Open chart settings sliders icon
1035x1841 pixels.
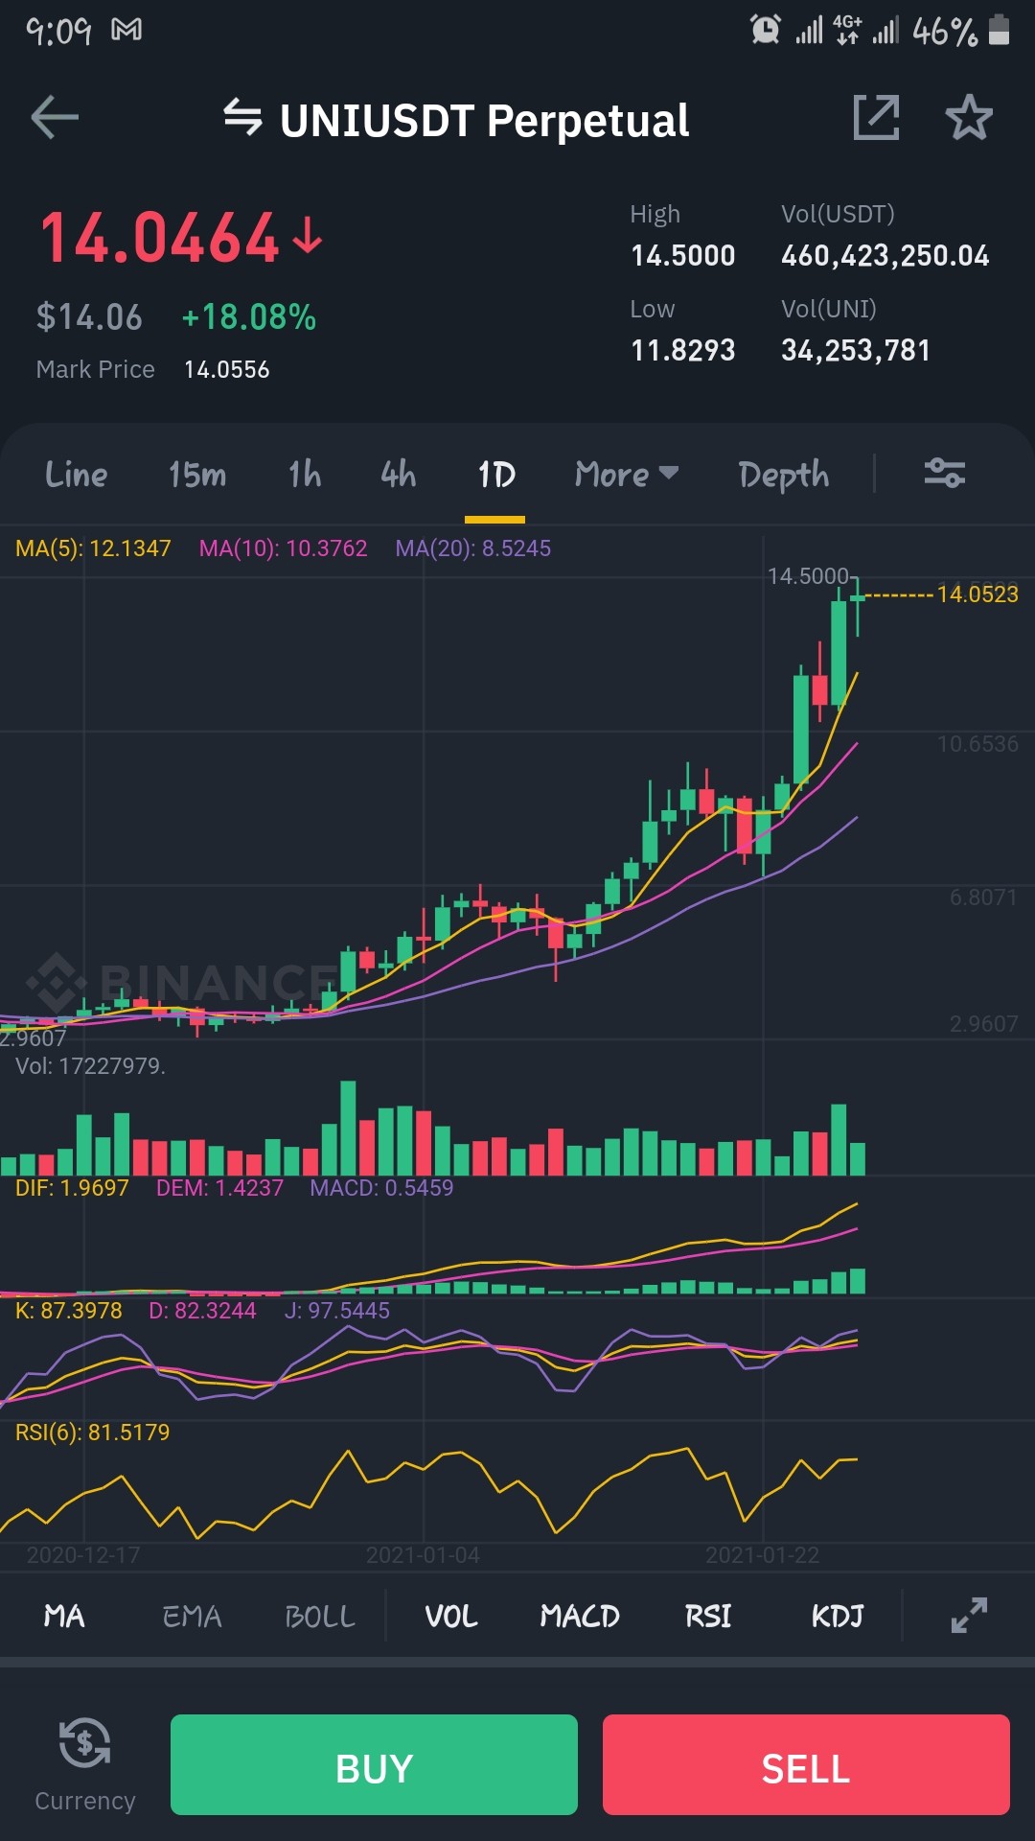945,473
